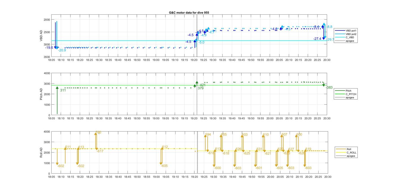Click the '627' roll data label

coord(291,149)
